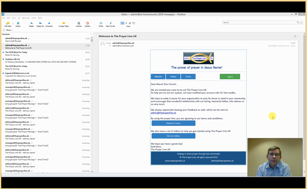Open the Edit menu
The height and width of the screenshot is (189, 307).
[9, 18]
